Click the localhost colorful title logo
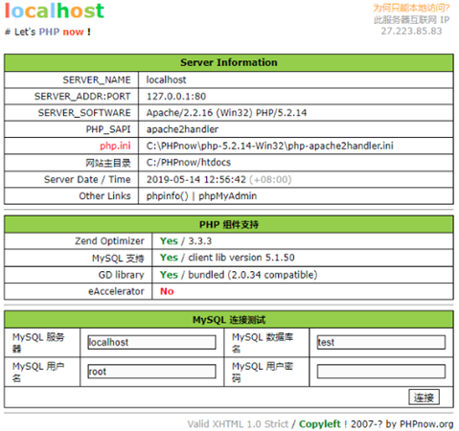459x431 pixels. [x=55, y=11]
